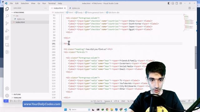Open the Selection menu
This screenshot has height=112, width=200.
click(25, 3)
